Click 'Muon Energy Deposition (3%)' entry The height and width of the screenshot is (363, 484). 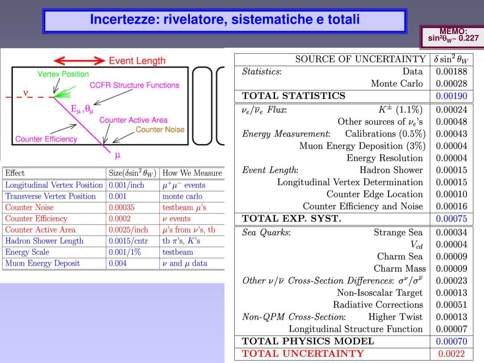click(x=363, y=146)
